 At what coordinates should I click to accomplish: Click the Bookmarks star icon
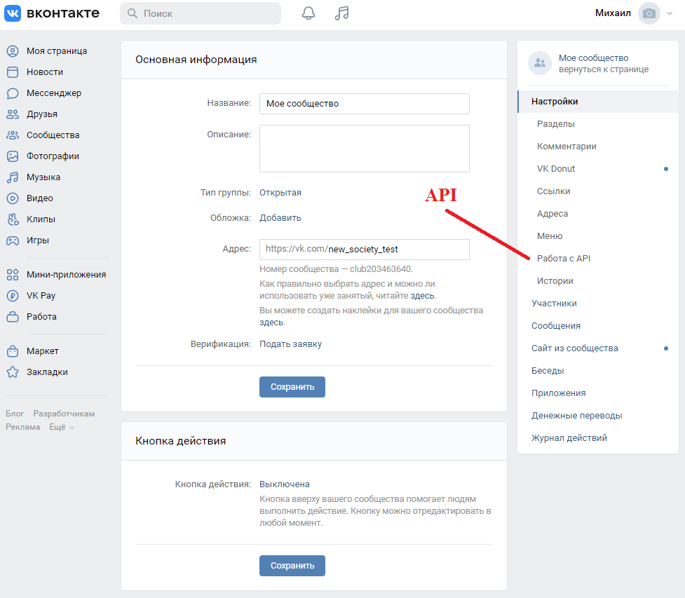coord(13,372)
